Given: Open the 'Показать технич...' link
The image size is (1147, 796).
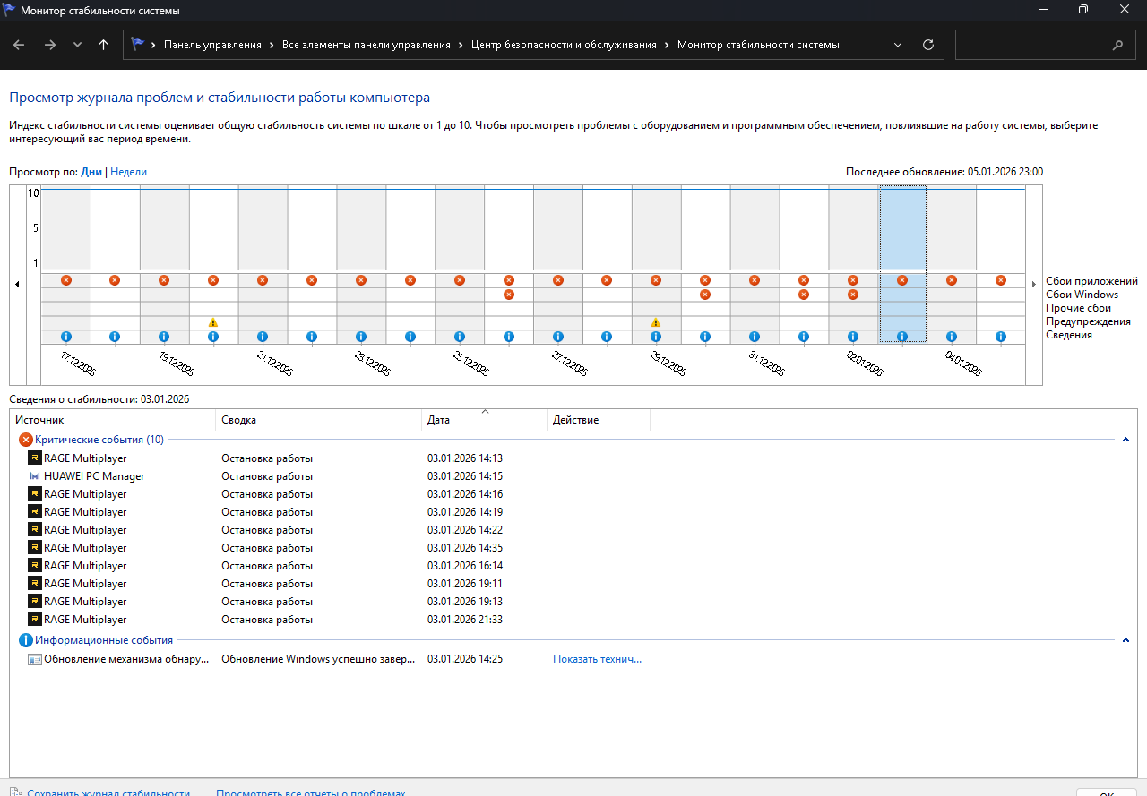Looking at the screenshot, I should (597, 659).
